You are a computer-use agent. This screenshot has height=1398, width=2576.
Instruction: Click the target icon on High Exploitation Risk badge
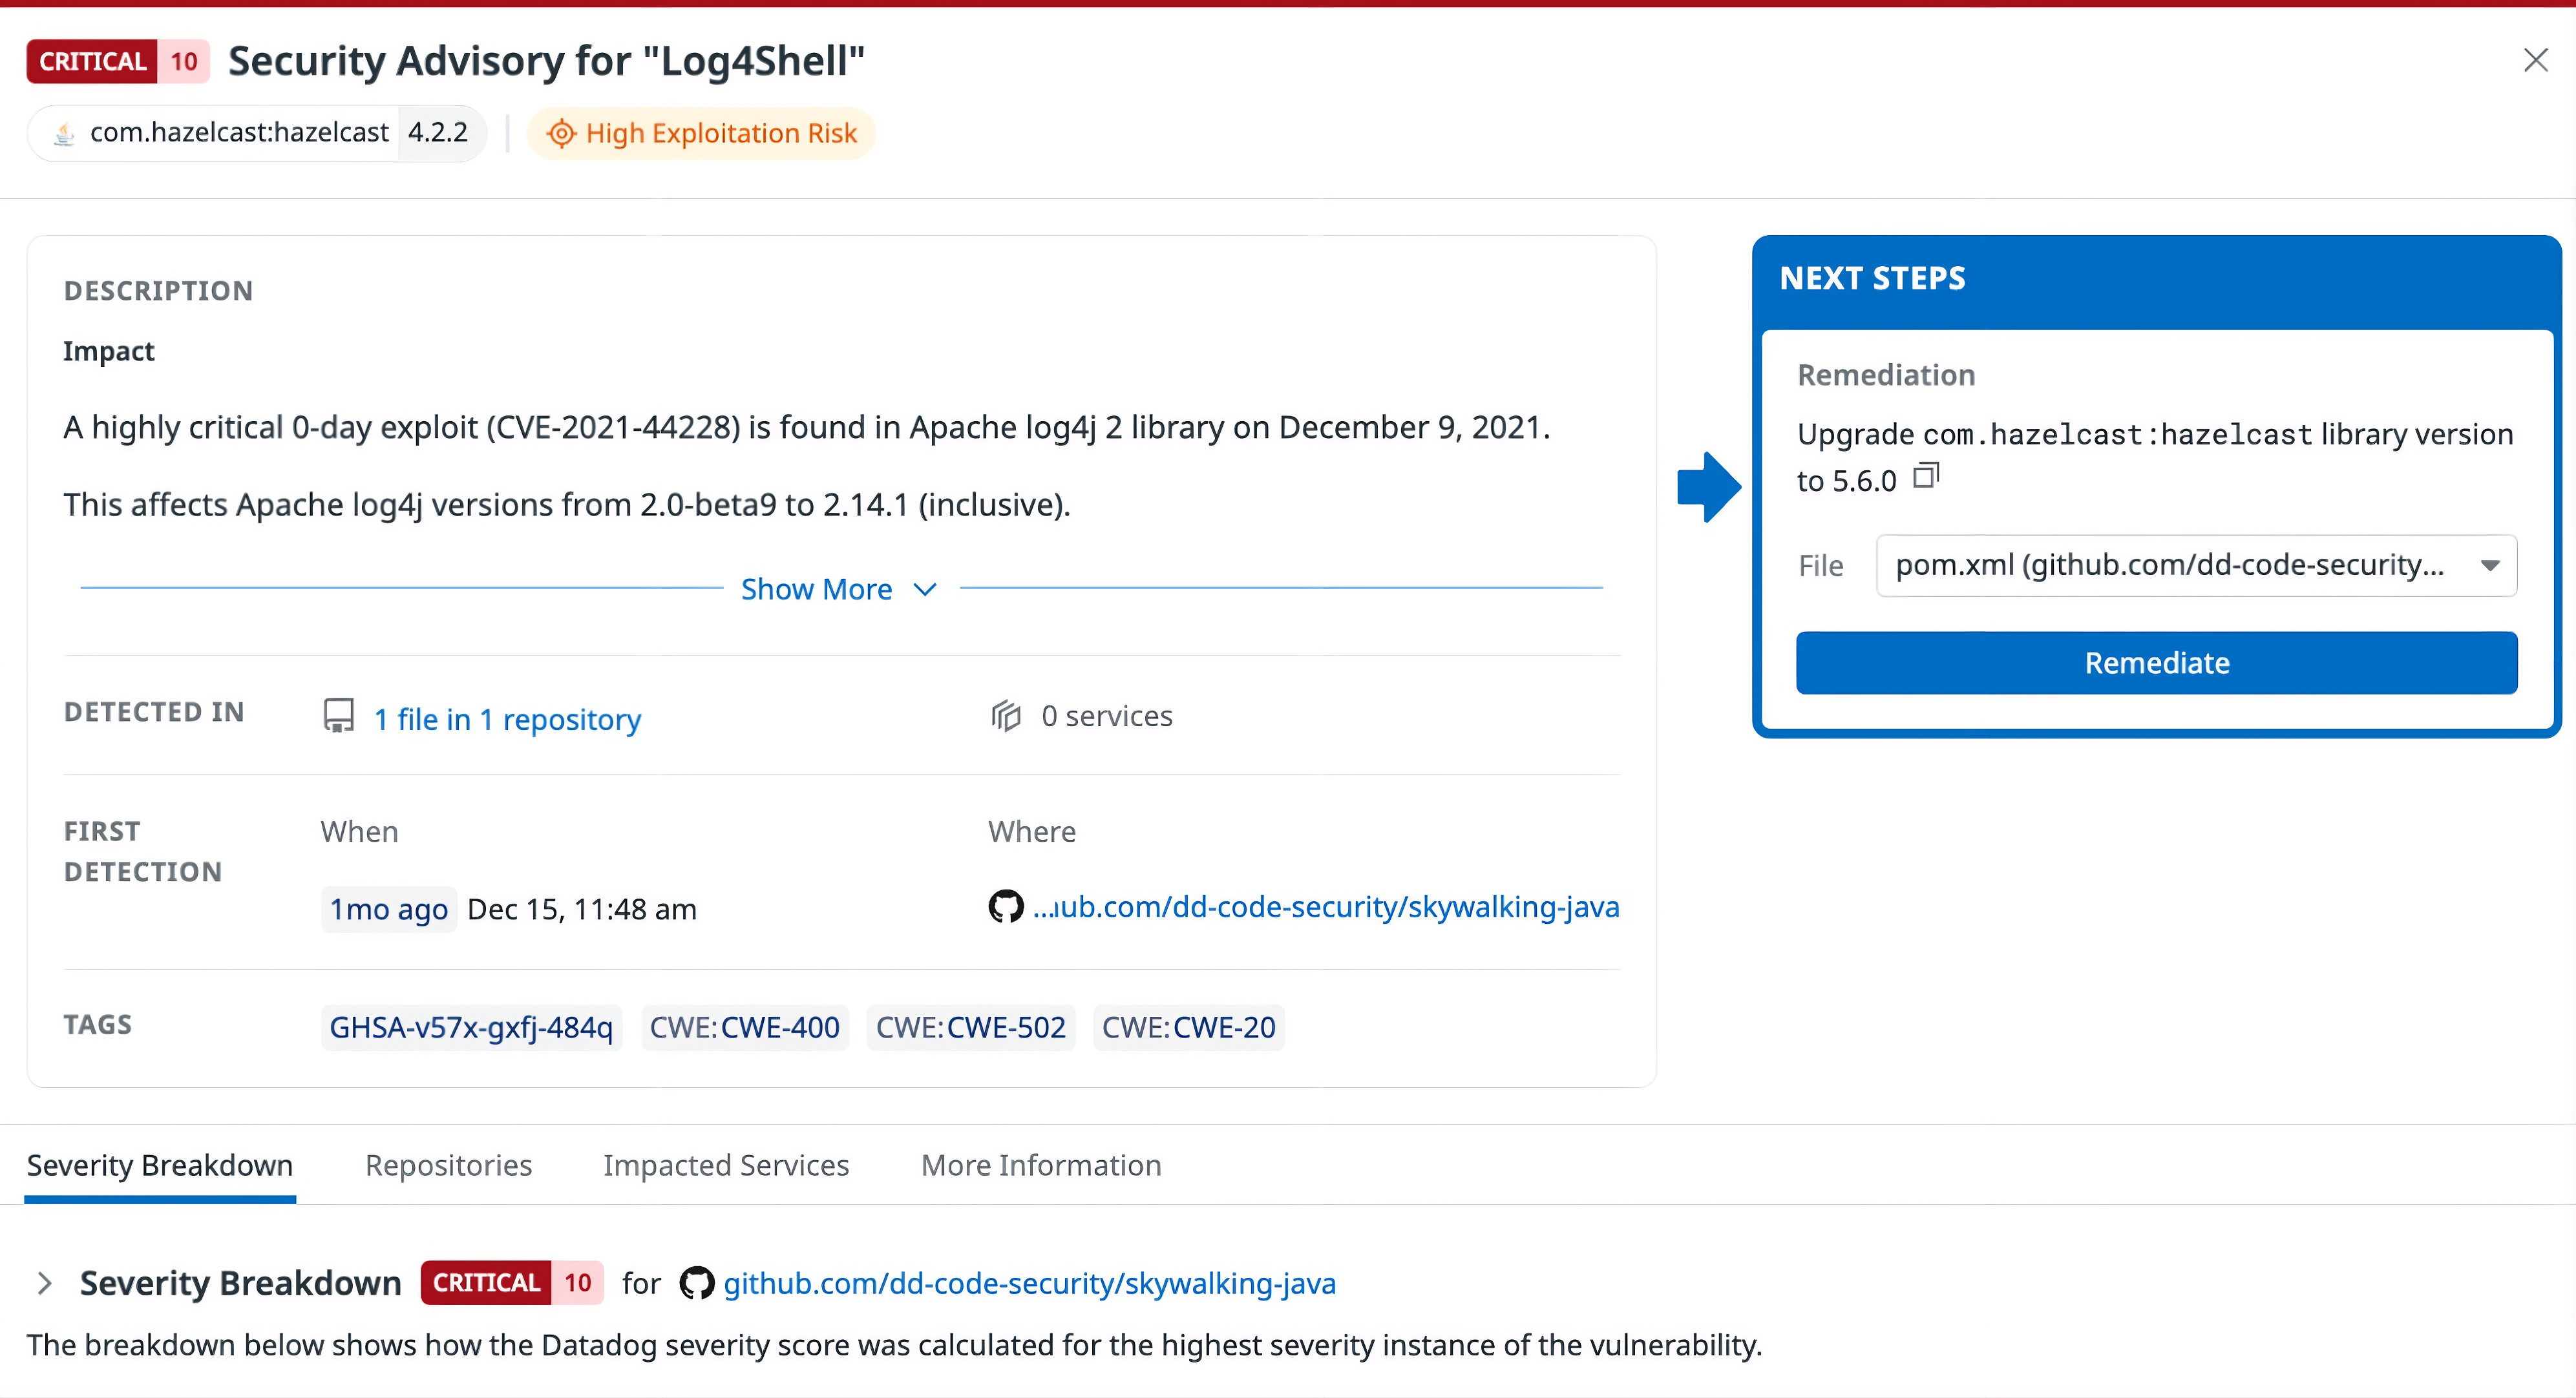click(x=563, y=133)
